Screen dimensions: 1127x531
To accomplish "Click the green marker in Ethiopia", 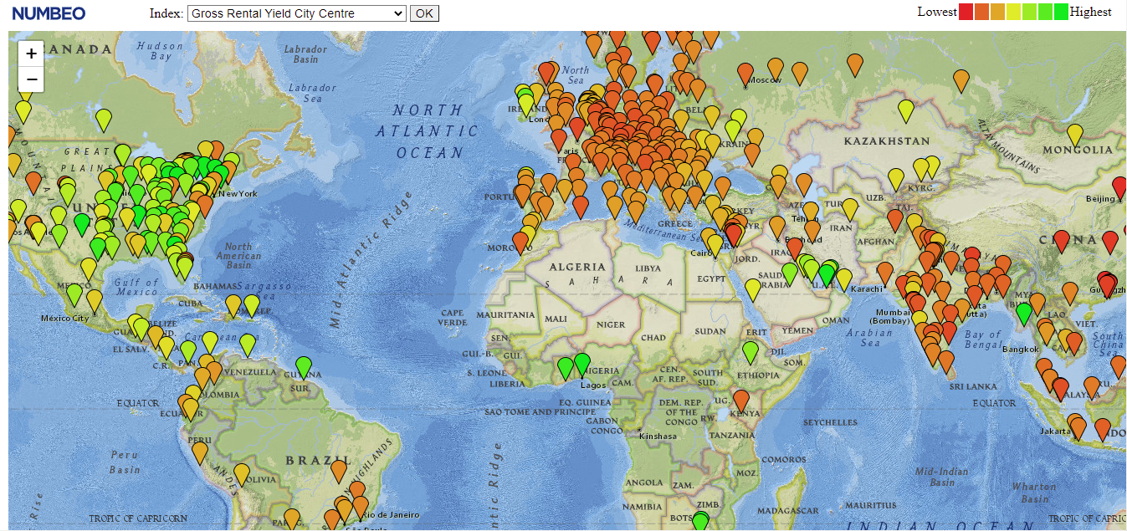I will point(750,351).
